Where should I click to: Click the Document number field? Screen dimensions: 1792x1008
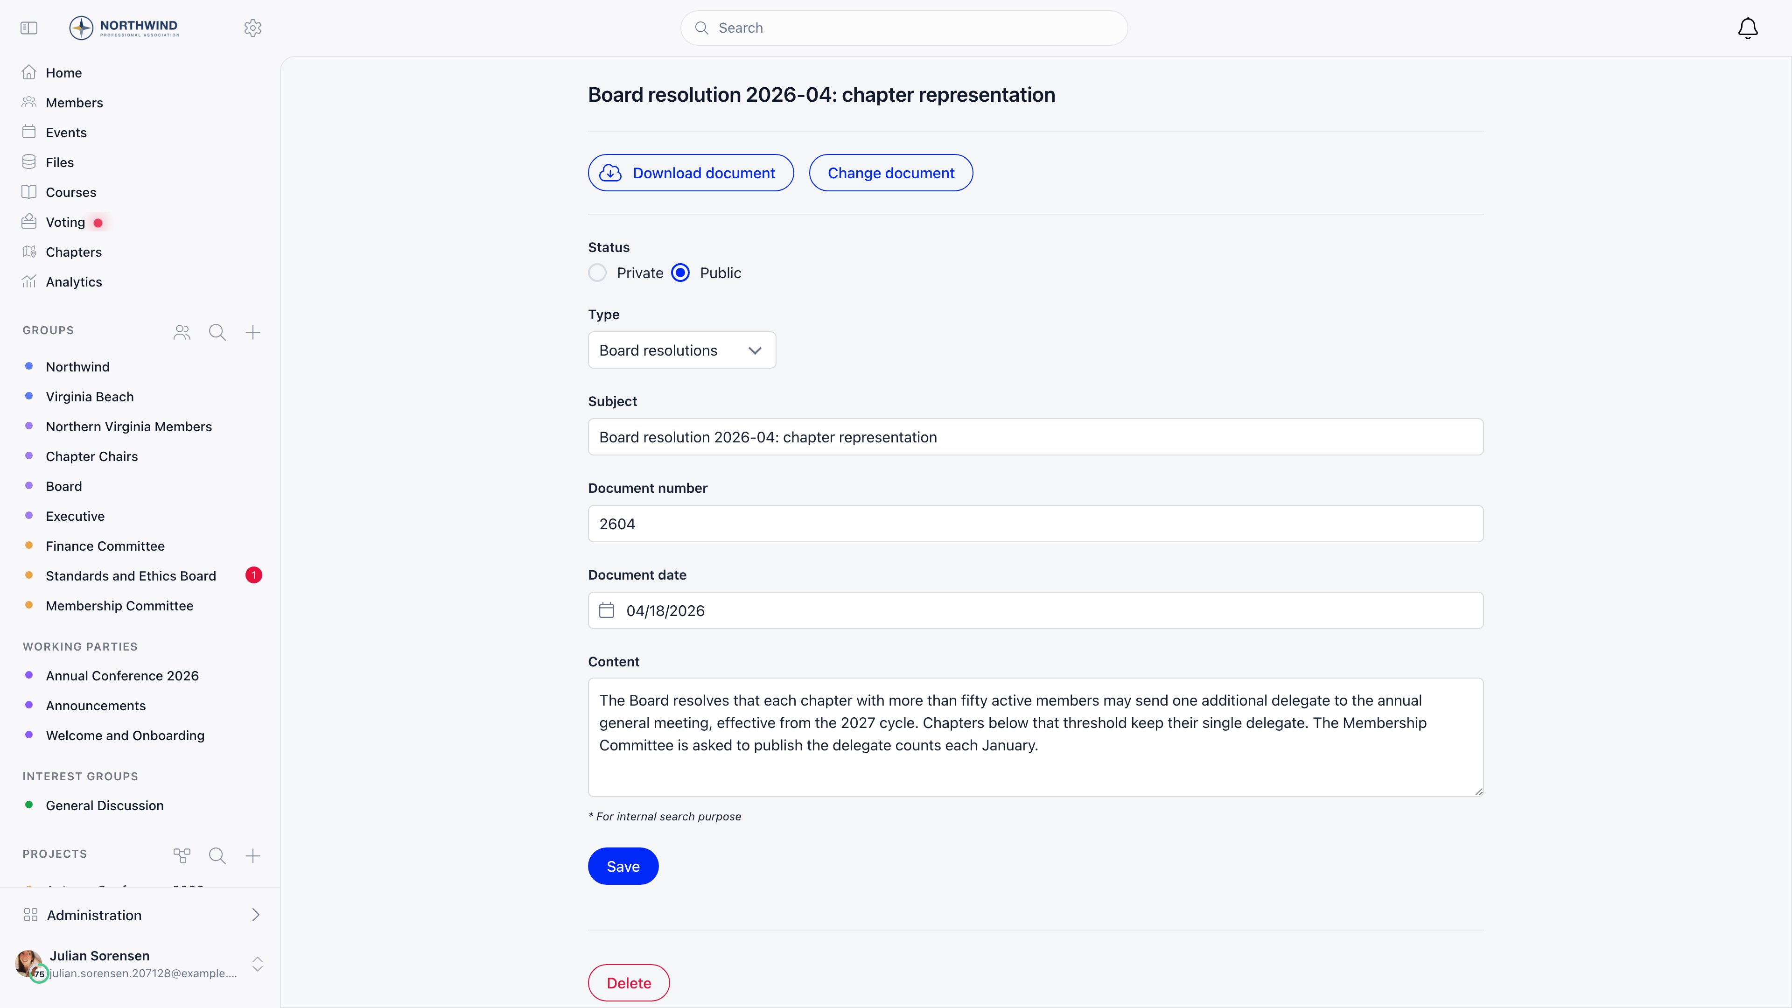click(x=1035, y=524)
